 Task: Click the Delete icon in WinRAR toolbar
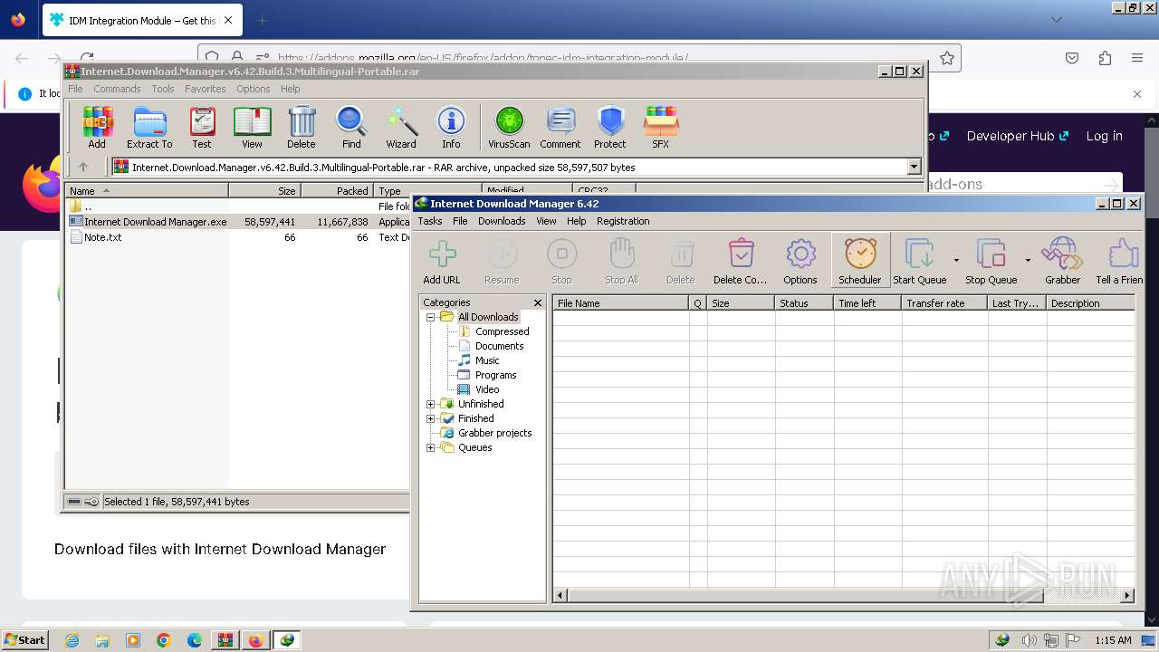pyautogui.click(x=302, y=127)
